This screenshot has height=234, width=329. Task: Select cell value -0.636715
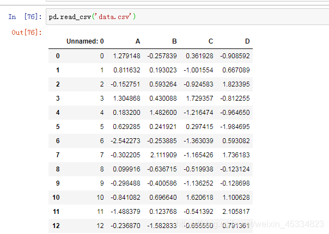tap(162, 169)
